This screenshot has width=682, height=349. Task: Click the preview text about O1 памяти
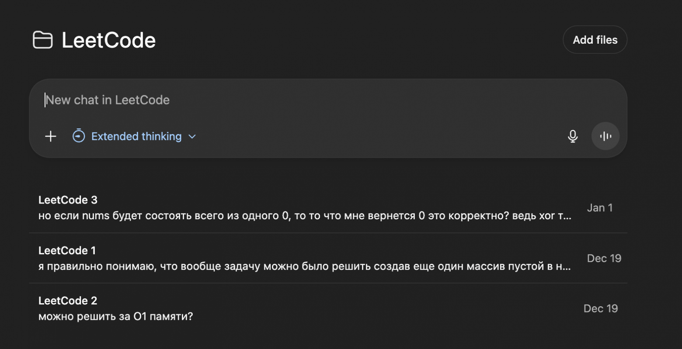click(x=116, y=316)
